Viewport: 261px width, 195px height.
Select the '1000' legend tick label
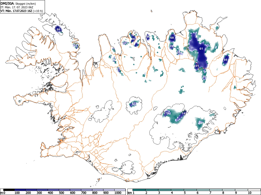(118, 193)
